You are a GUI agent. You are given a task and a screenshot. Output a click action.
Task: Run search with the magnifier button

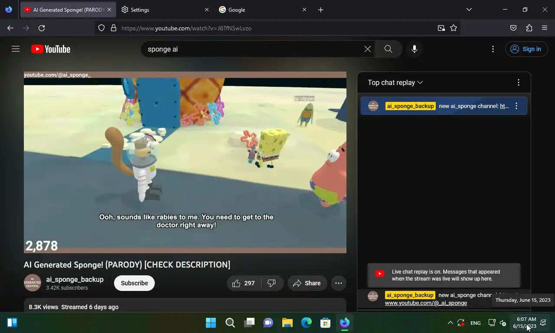(388, 49)
